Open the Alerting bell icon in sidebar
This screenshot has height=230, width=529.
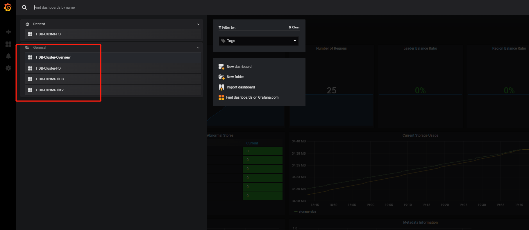(8, 56)
